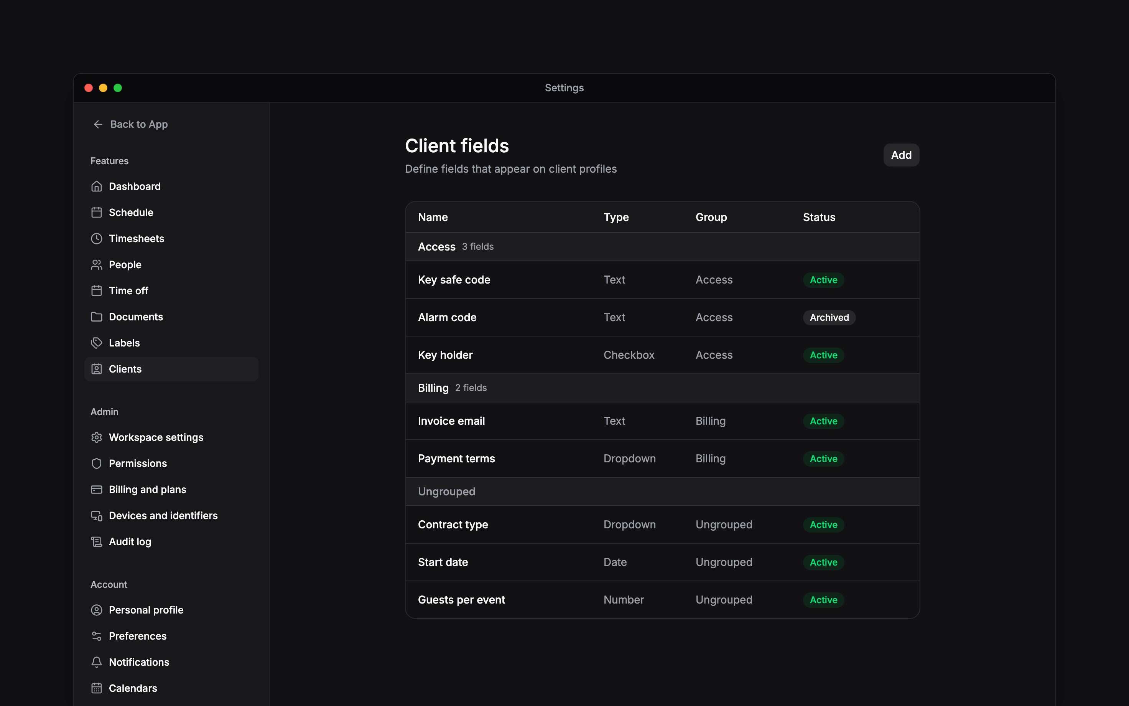Click the Schedule calendar icon

point(97,213)
